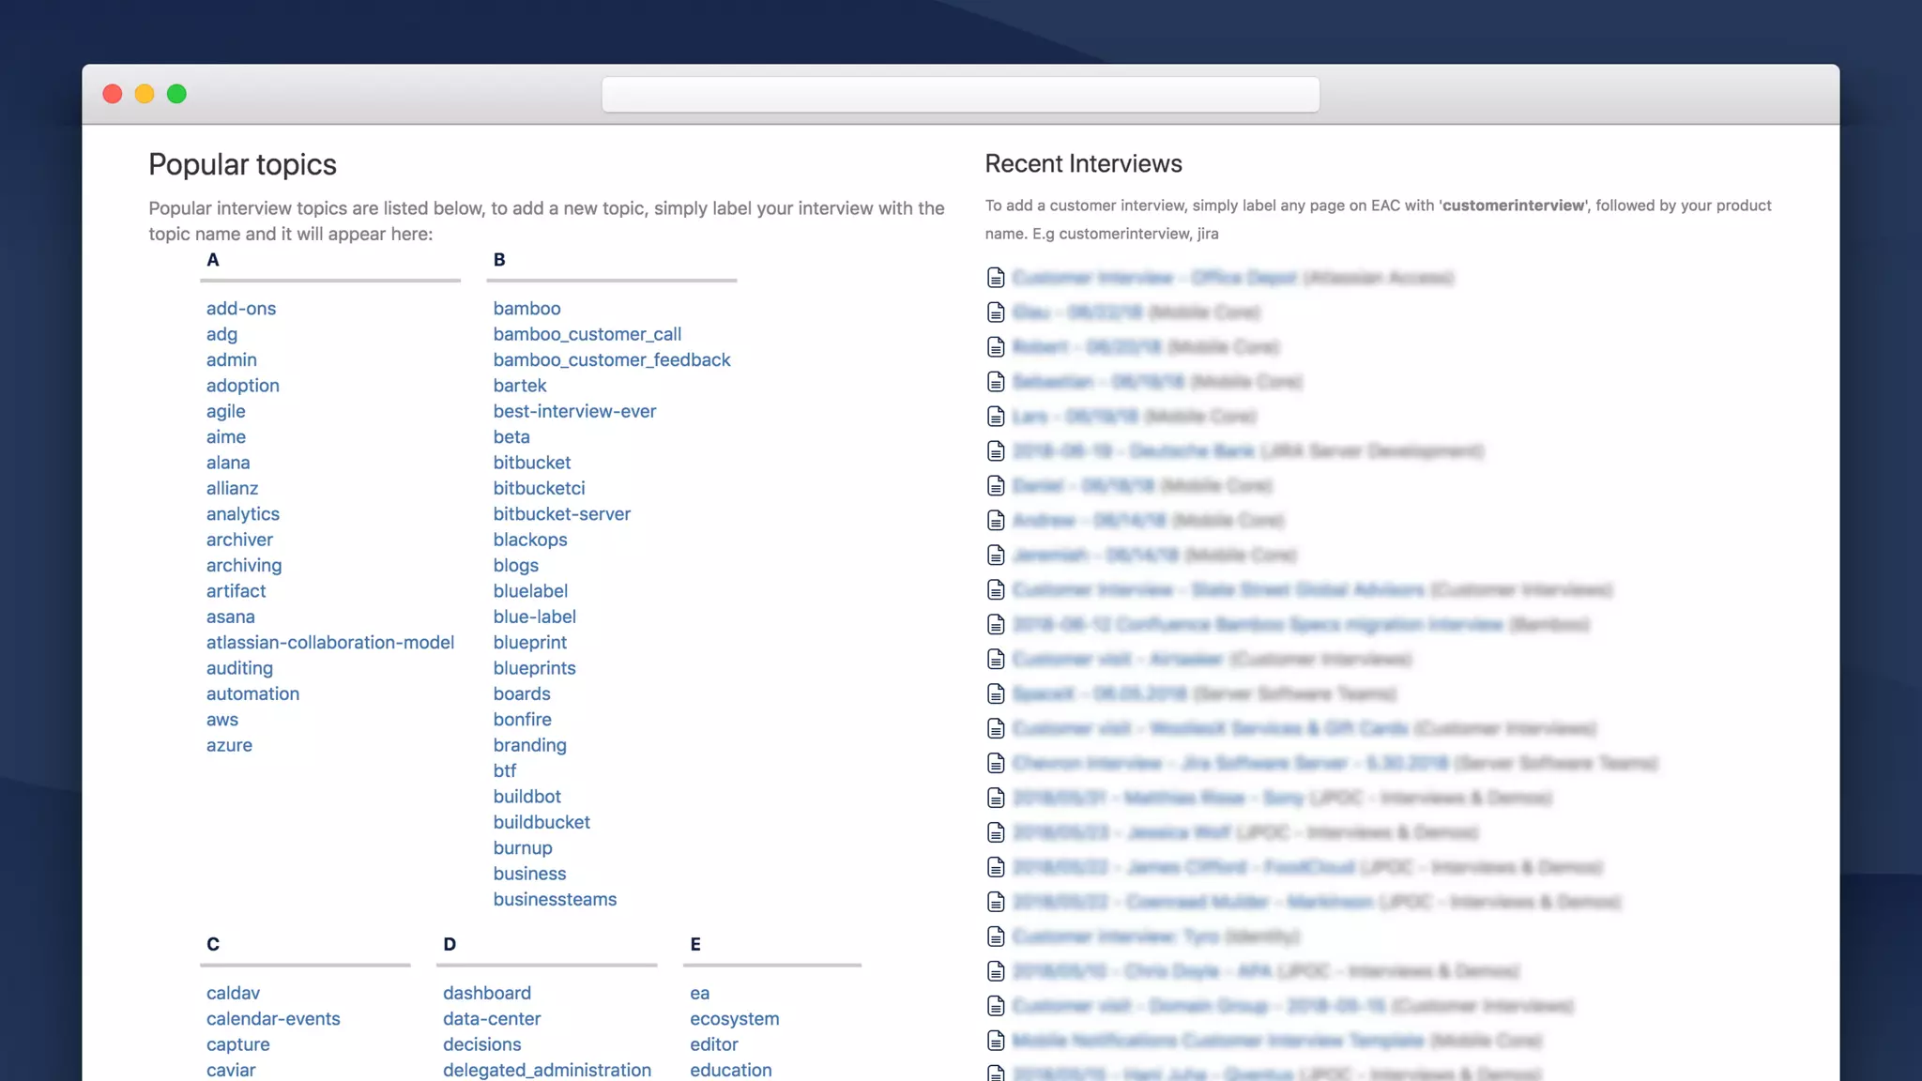This screenshot has height=1081, width=1922.
Task: Select the bamboo_customer_feedback topic
Action: (x=612, y=360)
